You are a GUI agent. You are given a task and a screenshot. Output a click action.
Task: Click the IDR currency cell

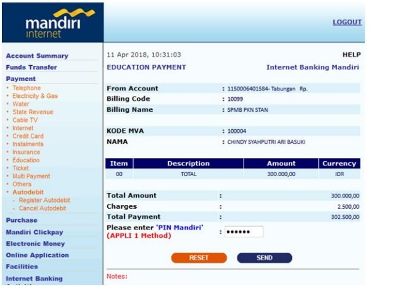(x=339, y=174)
